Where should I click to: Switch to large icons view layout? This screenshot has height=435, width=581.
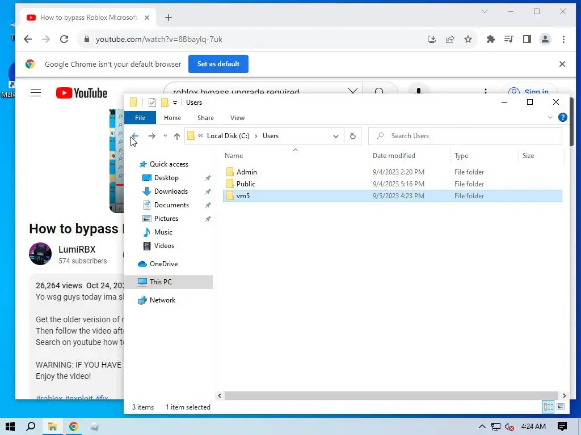pyautogui.click(x=561, y=407)
